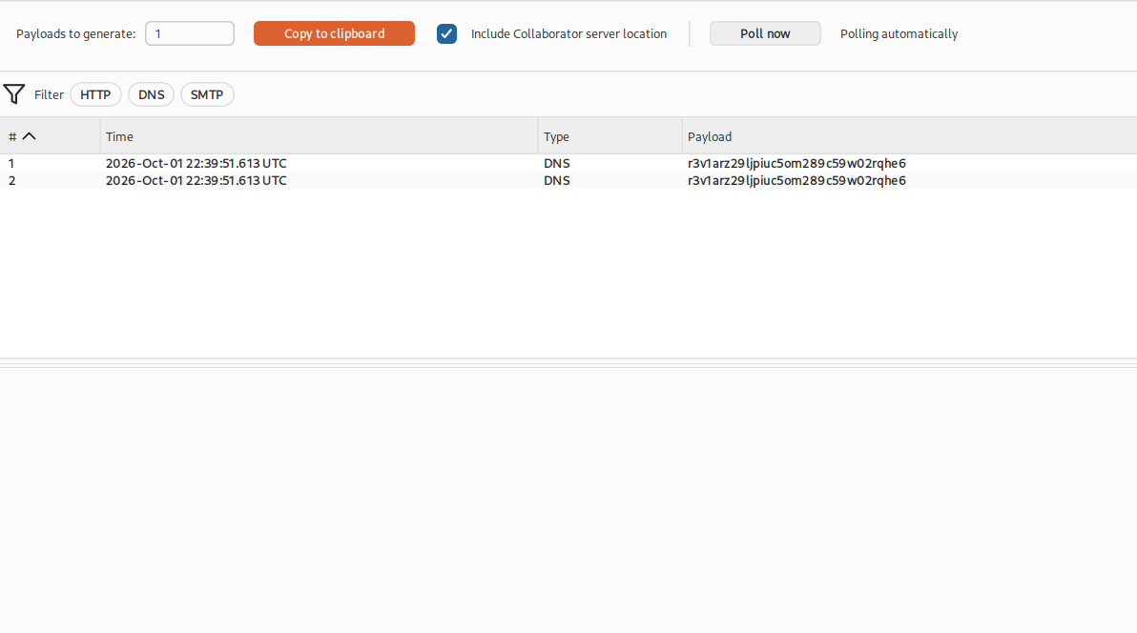This screenshot has width=1137, height=633.
Task: Sort by the Time column header
Action: pyautogui.click(x=319, y=136)
